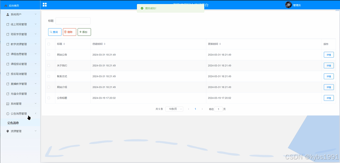
Task: Click the icon beside 报名取消管理
Action: 8,74
